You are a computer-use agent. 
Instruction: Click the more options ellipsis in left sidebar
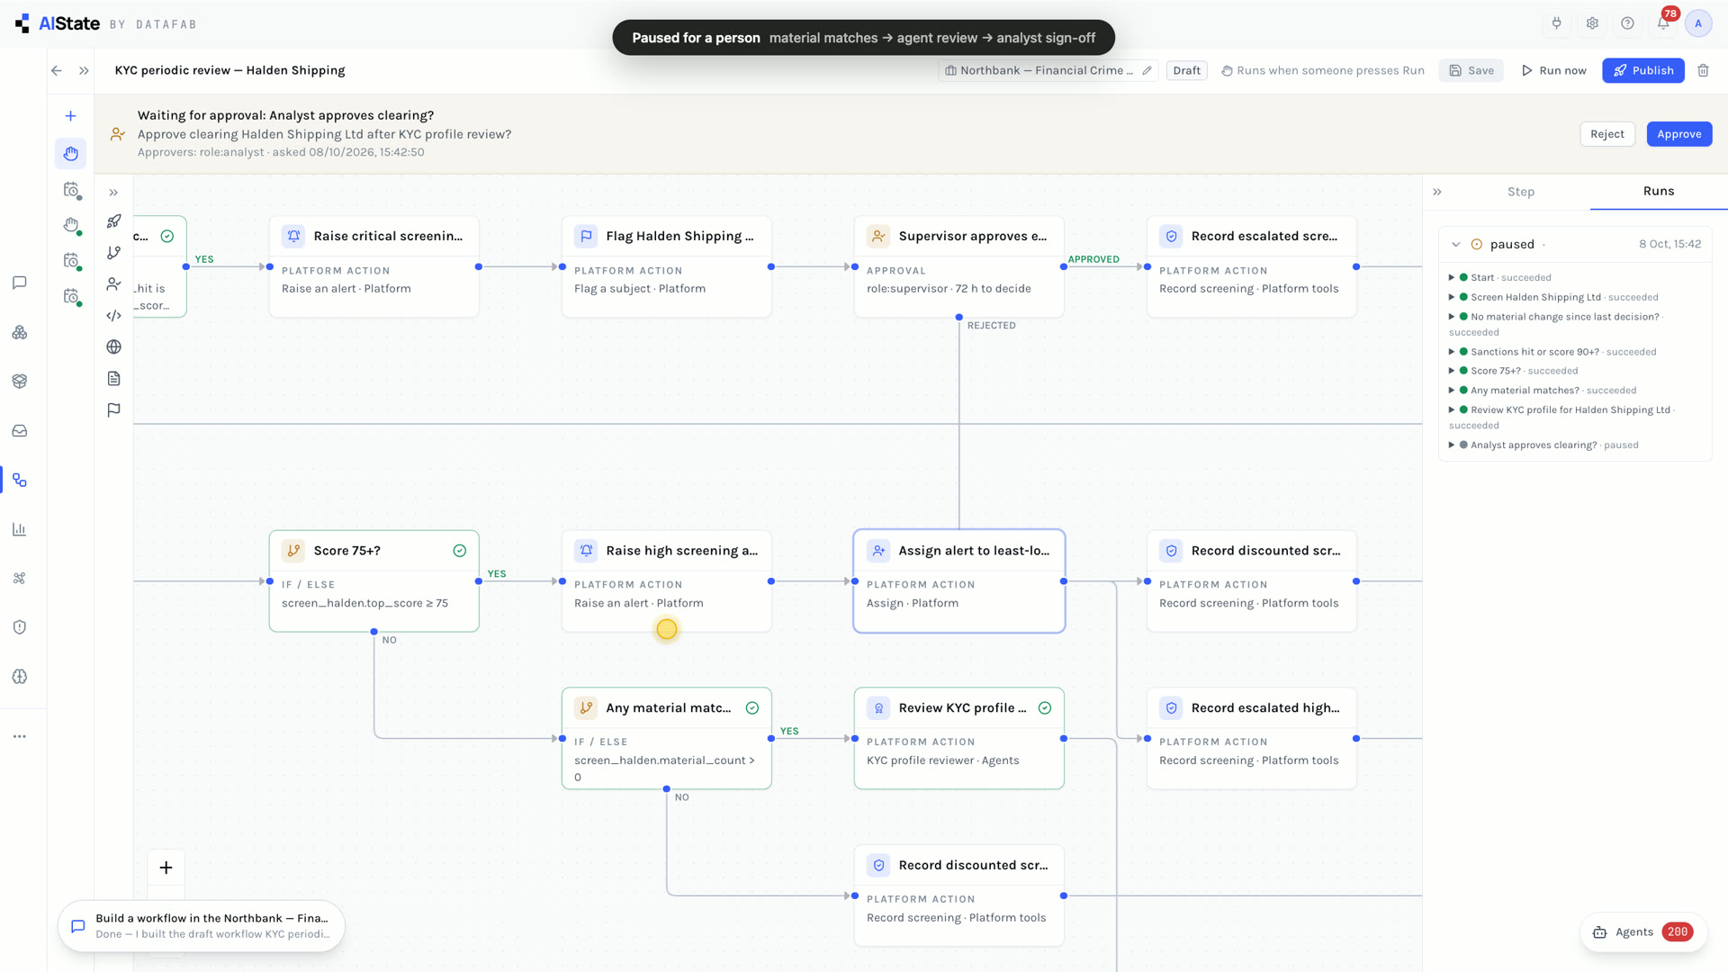[19, 736]
